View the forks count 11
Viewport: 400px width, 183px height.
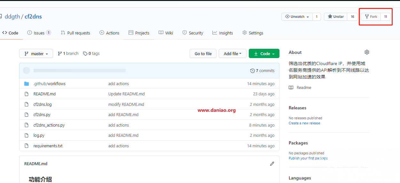coord(386,17)
